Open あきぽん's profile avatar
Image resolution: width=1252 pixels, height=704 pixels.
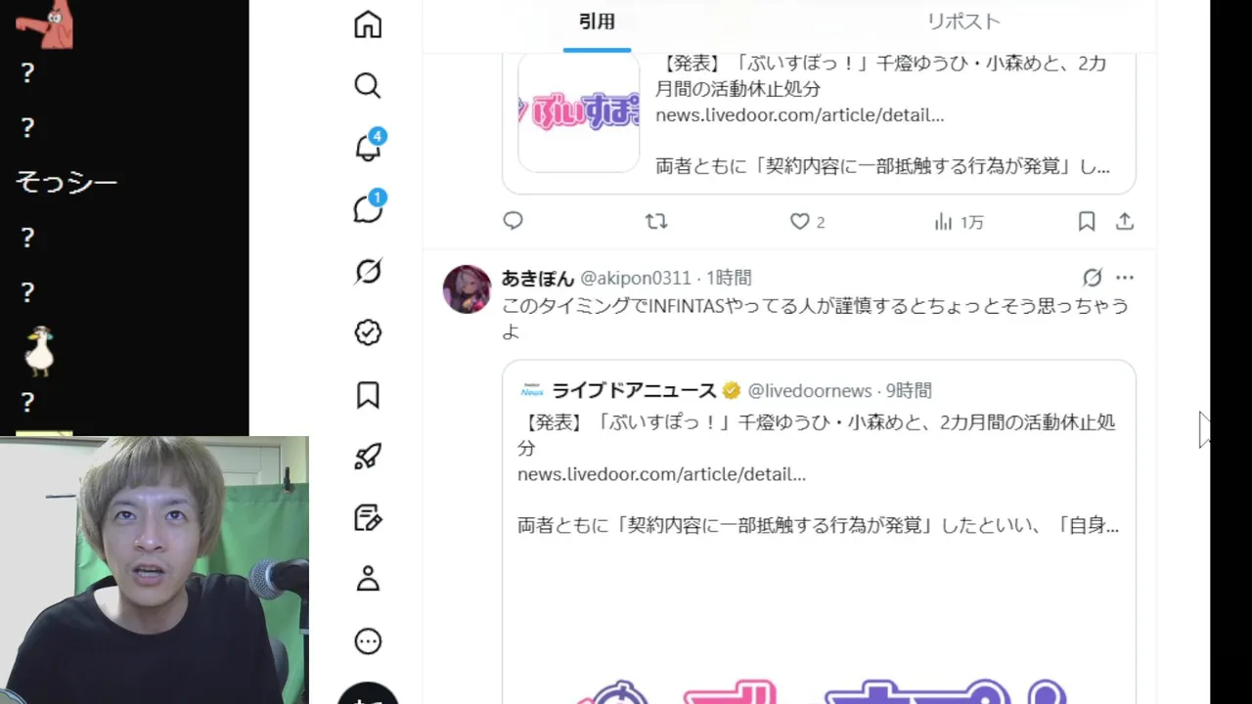point(467,288)
